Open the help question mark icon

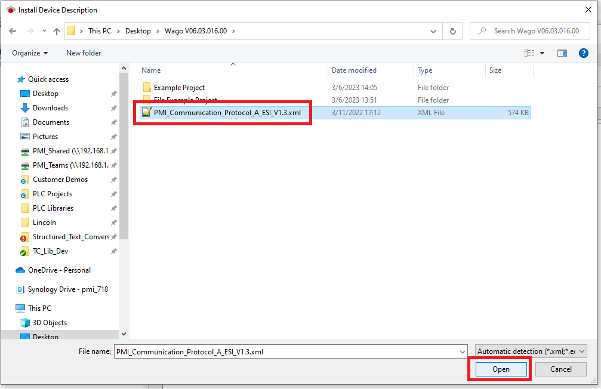click(x=584, y=53)
